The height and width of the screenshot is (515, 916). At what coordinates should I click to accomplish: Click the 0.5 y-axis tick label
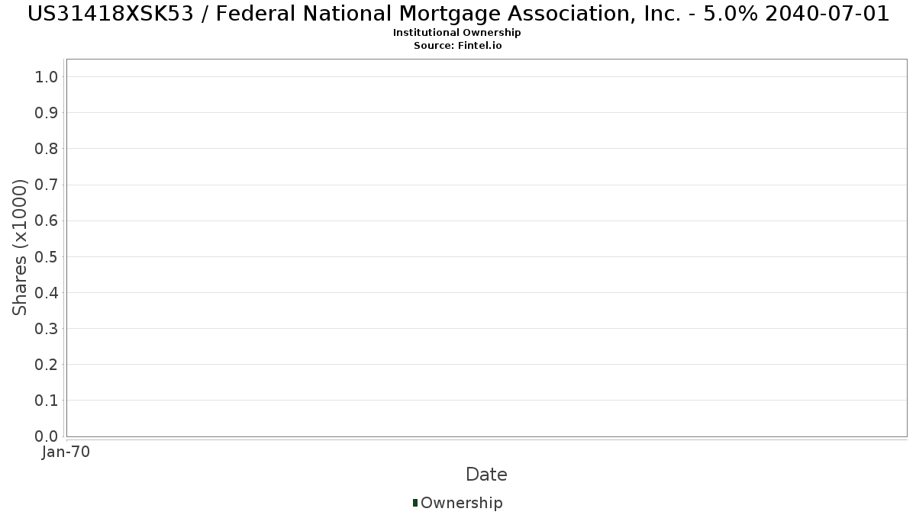pyautogui.click(x=47, y=256)
